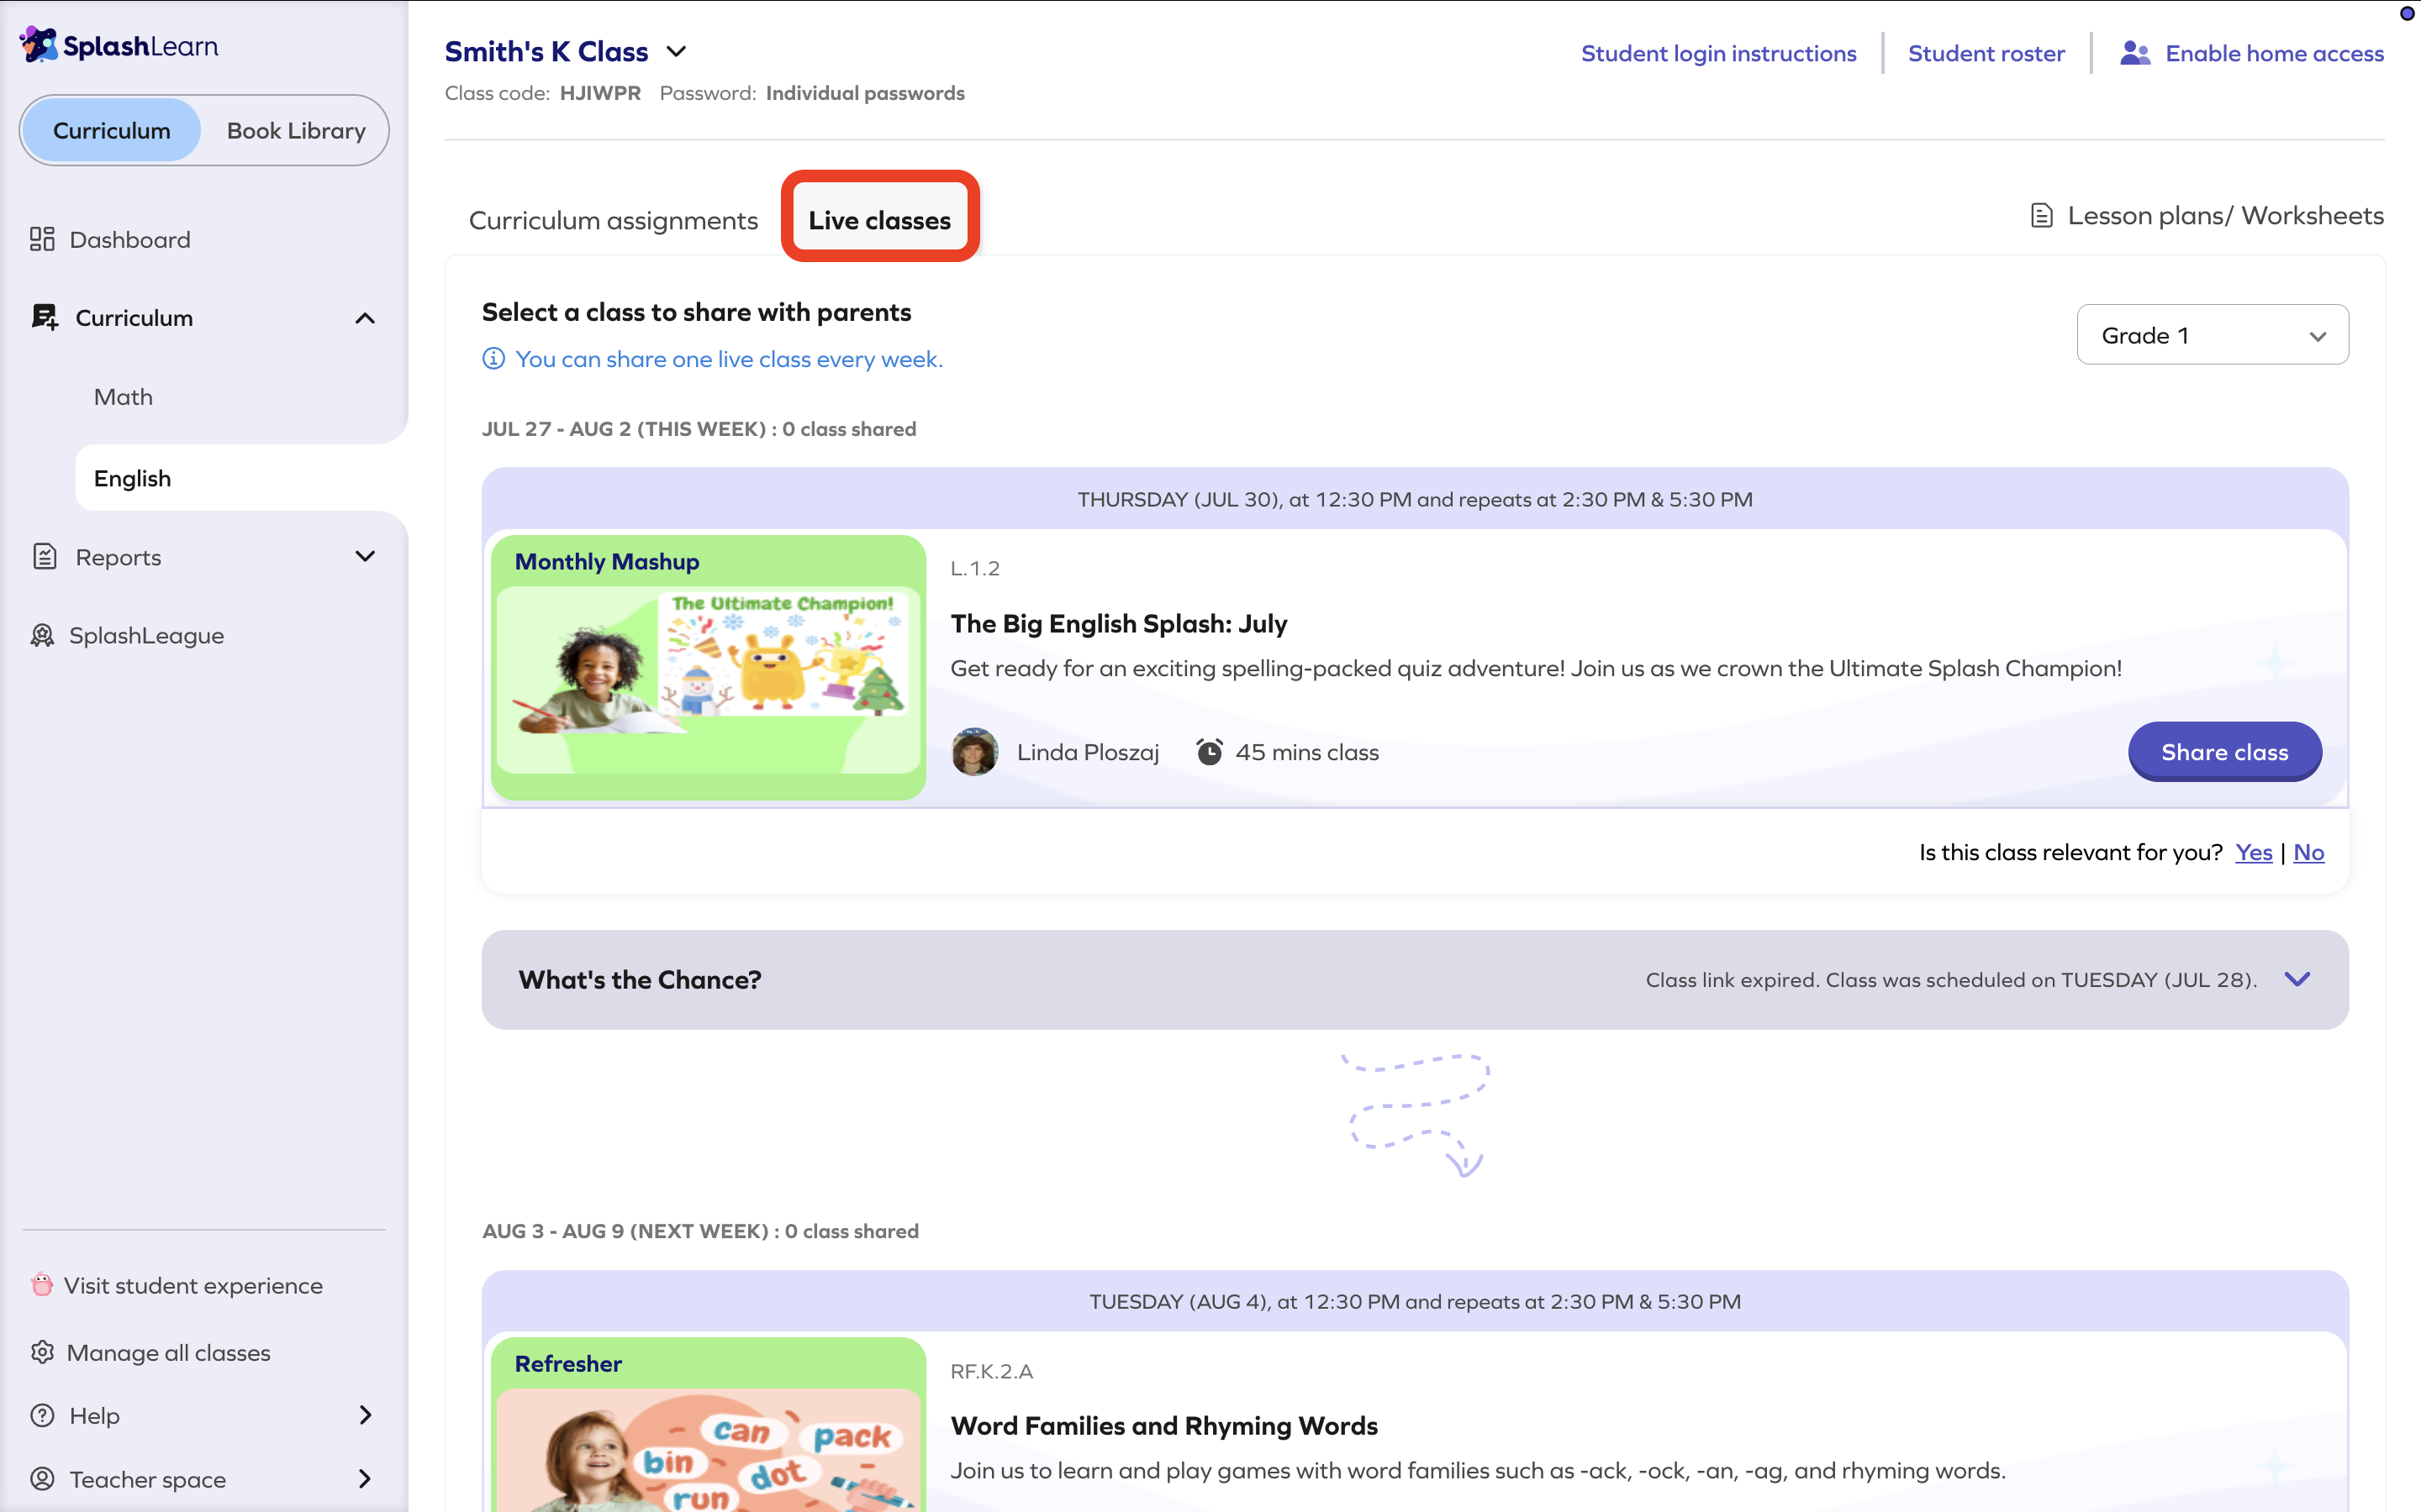Share The Big English Splash: July class
2421x1512 pixels.
click(x=2225, y=752)
